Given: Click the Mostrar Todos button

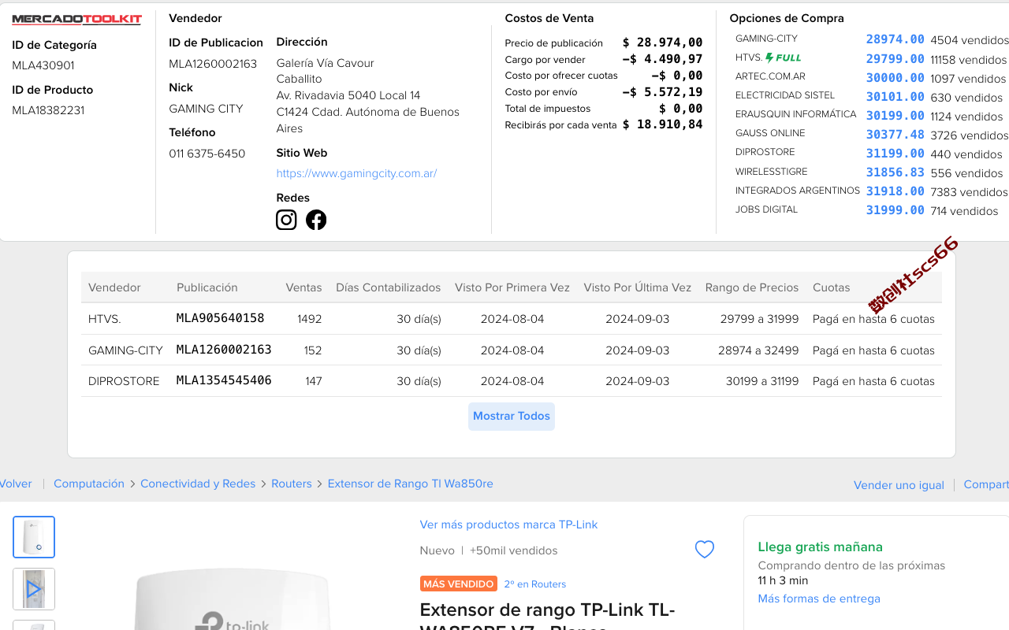Looking at the screenshot, I should (512, 416).
